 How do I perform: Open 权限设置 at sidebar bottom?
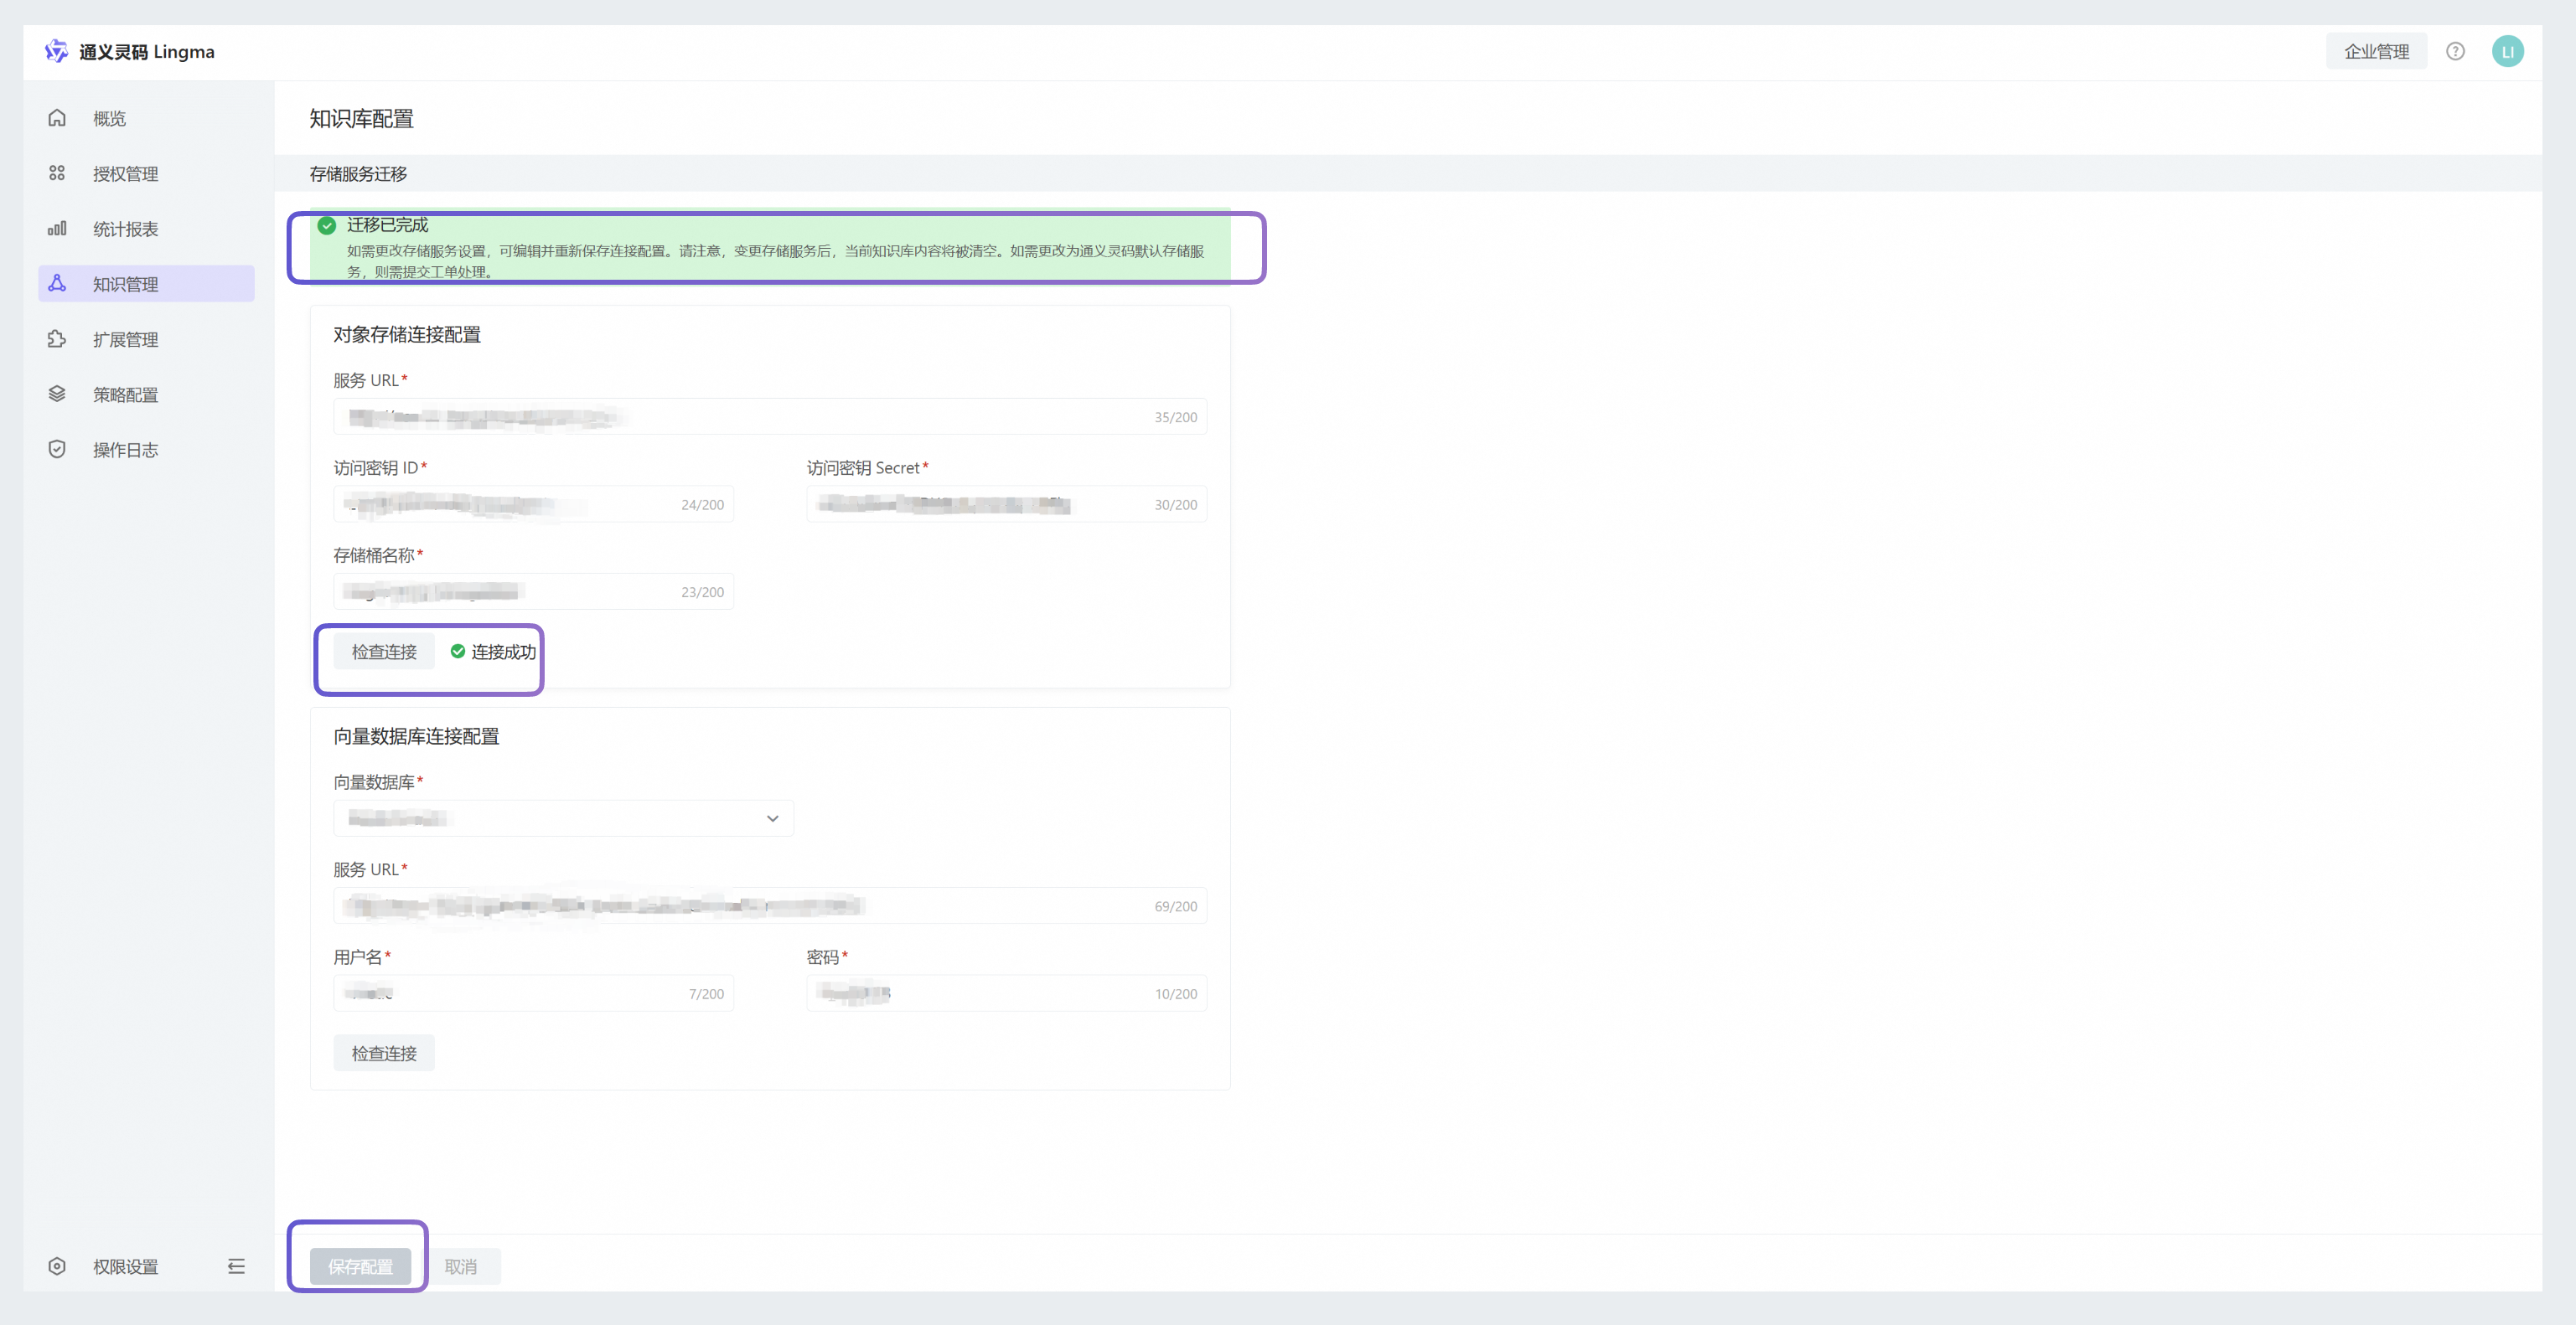[x=125, y=1266]
